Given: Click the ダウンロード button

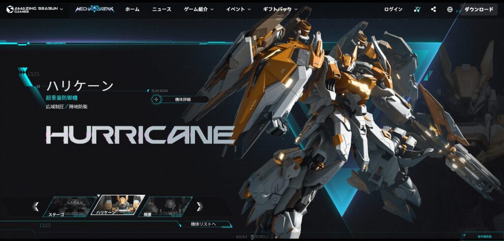Looking at the screenshot, I should click(x=478, y=9).
